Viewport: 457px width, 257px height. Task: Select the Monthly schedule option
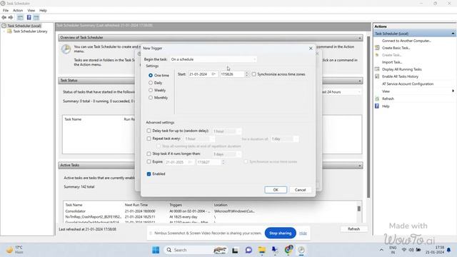pos(151,98)
